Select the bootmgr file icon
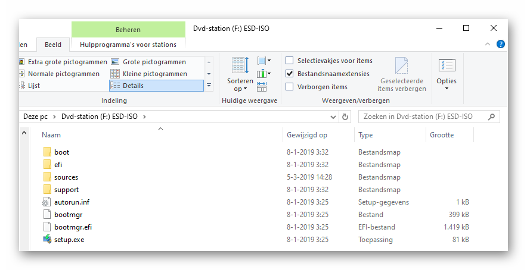The height and width of the screenshot is (270, 527). click(47, 214)
